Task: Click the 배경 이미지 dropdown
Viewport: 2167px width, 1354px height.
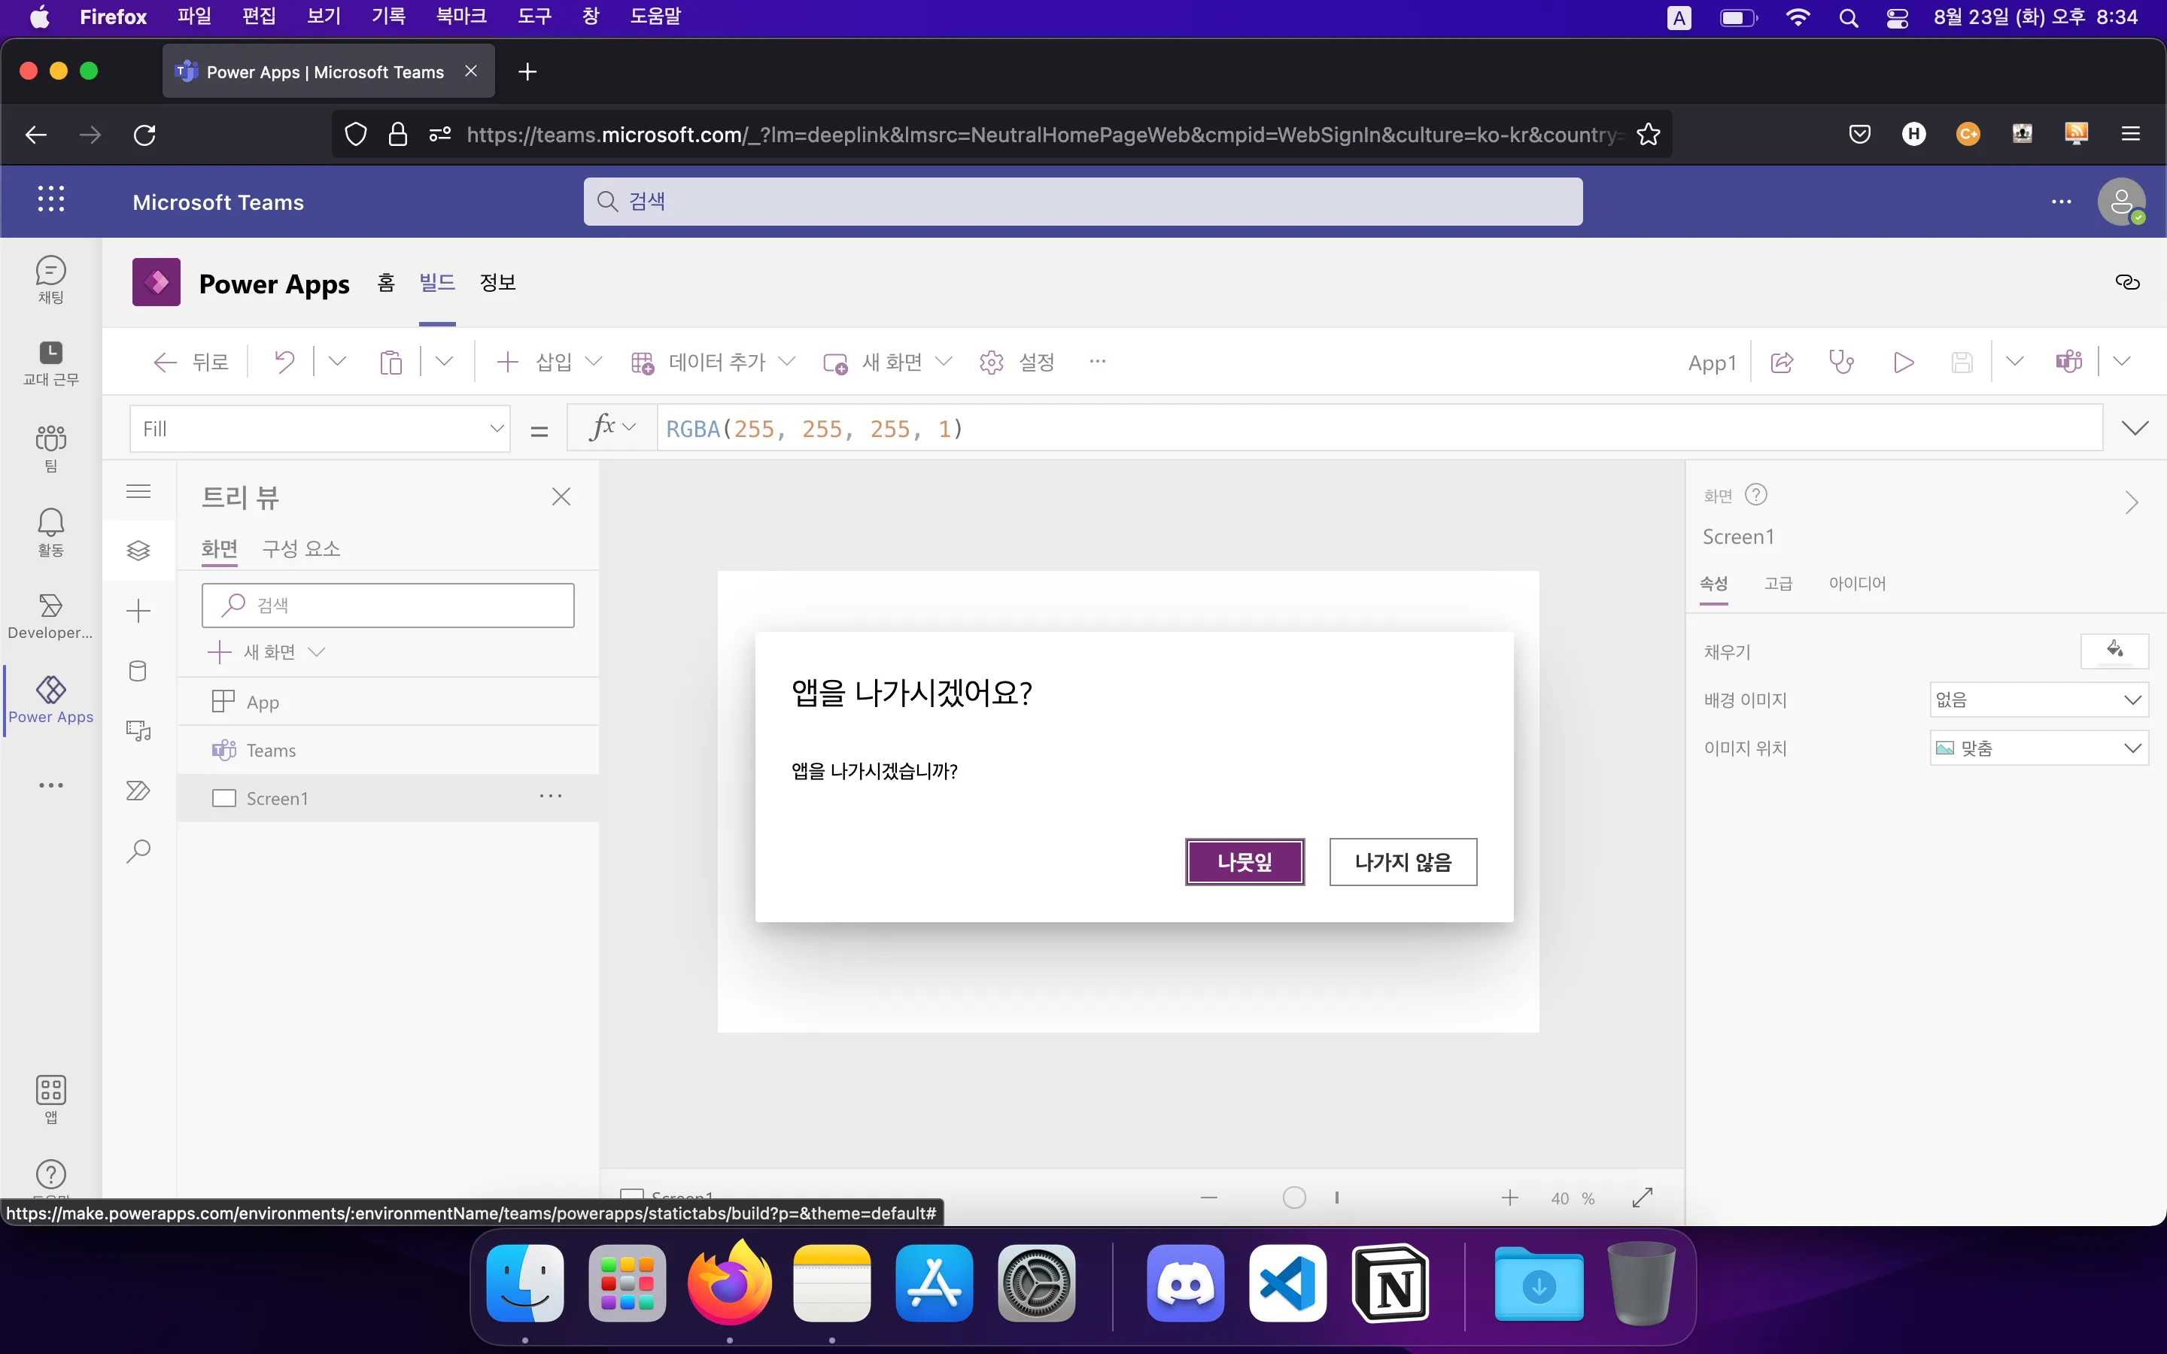Action: click(2038, 699)
